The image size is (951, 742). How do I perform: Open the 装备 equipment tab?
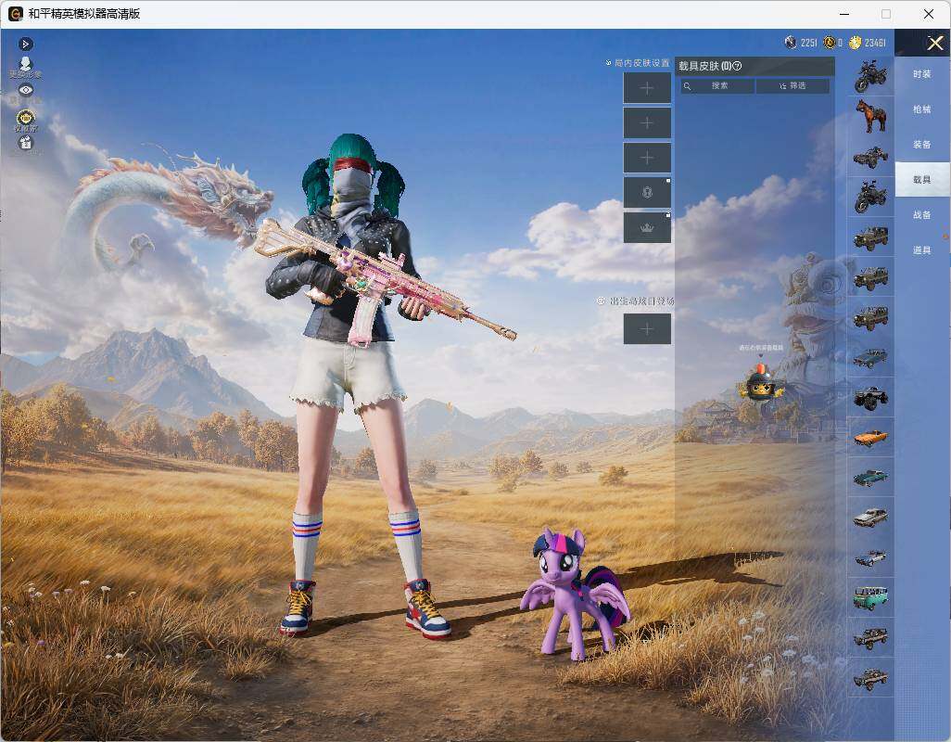pos(922,145)
